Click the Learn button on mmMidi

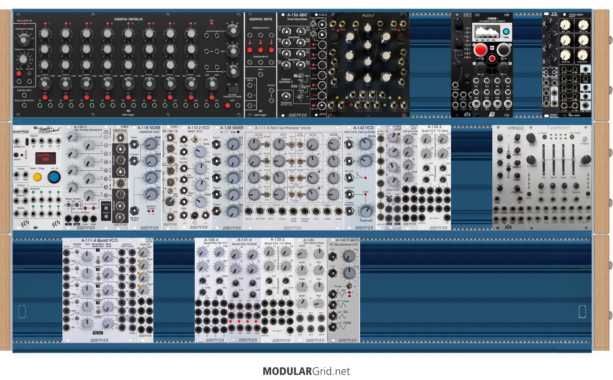pos(17,155)
